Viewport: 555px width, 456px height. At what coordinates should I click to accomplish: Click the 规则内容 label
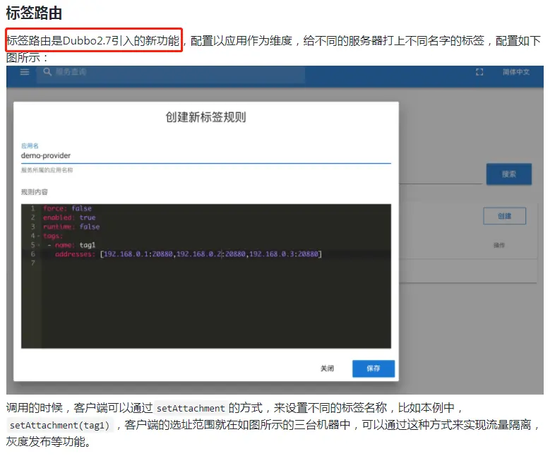click(35, 192)
